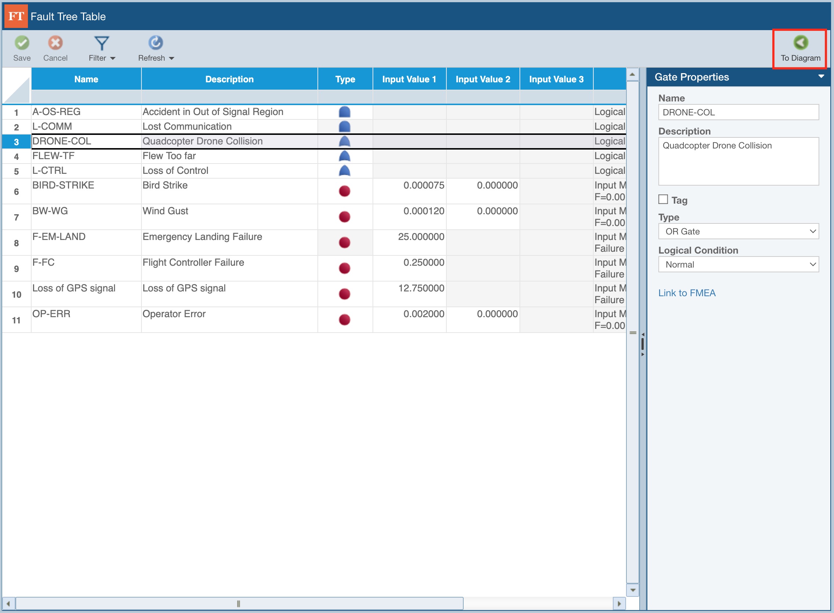The width and height of the screenshot is (834, 613).
Task: Click the To Diagram arrow icon
Action: (x=800, y=43)
